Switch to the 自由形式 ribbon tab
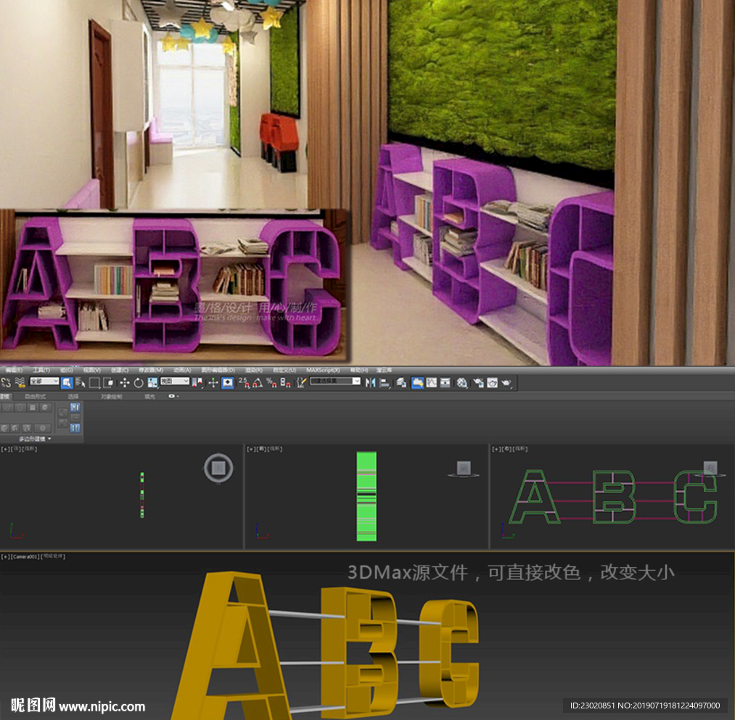The width and height of the screenshot is (735, 720). [35, 397]
